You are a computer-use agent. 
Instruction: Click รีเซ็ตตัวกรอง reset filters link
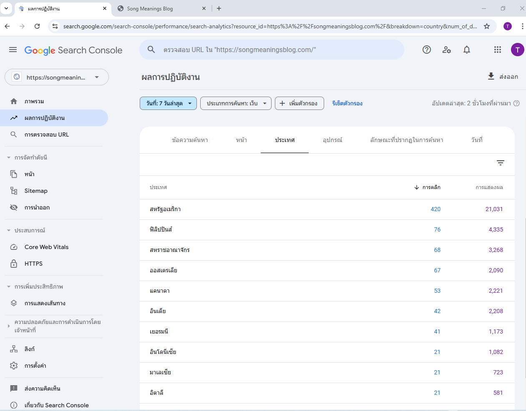347,103
